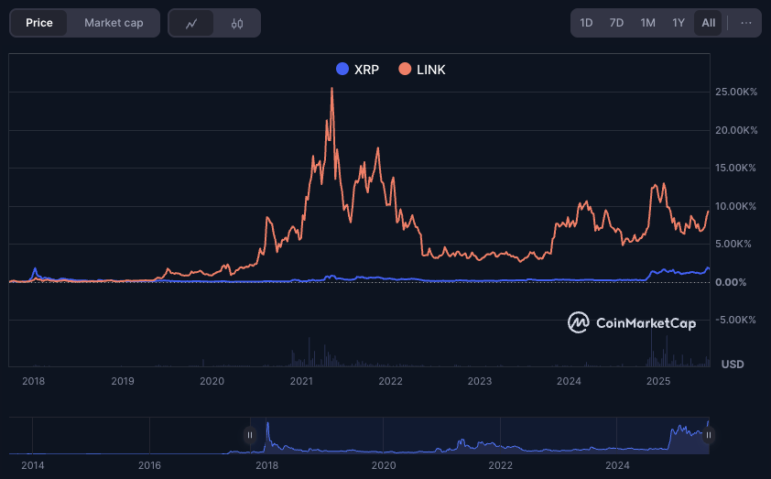Set time range to 1D
This screenshot has width=771, height=479.
point(586,23)
